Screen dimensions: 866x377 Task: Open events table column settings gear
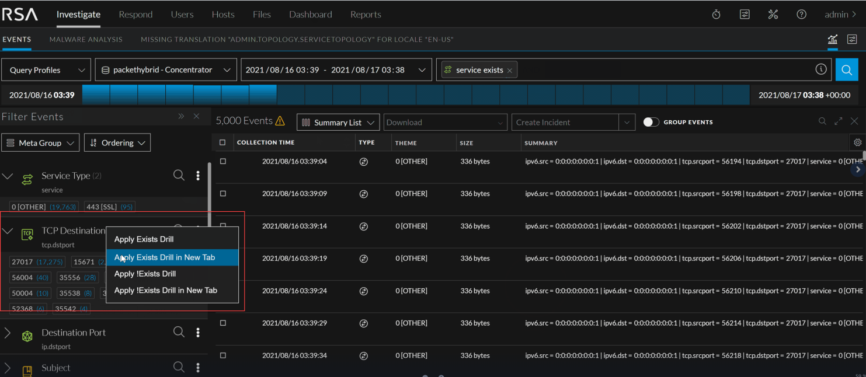click(857, 142)
